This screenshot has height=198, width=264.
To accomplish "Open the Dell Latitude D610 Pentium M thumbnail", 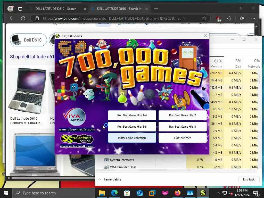I will (27, 91).
